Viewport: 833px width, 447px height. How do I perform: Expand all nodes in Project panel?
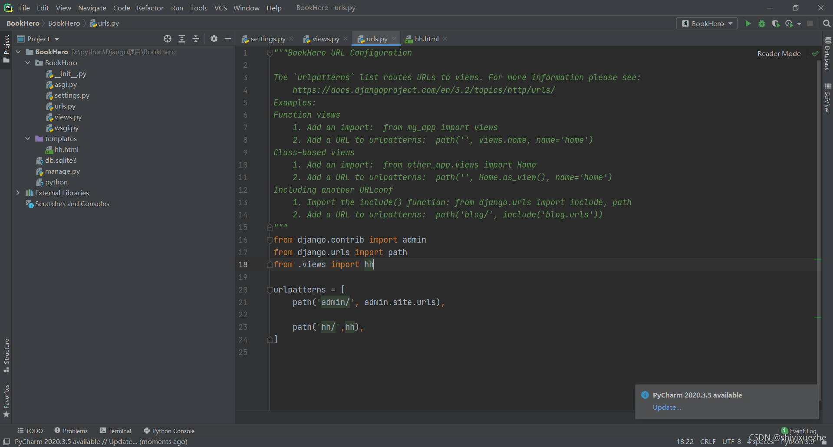point(182,39)
